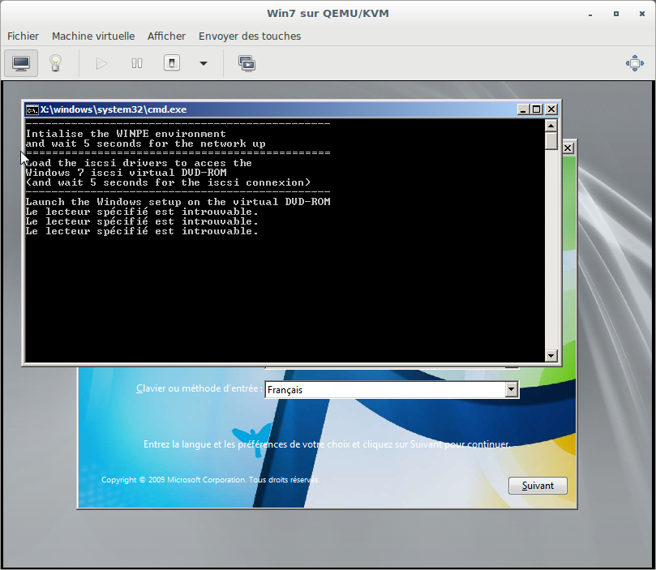This screenshot has height=570, width=656.
Task: Open the Fichier menu
Action: pyautogui.click(x=23, y=36)
